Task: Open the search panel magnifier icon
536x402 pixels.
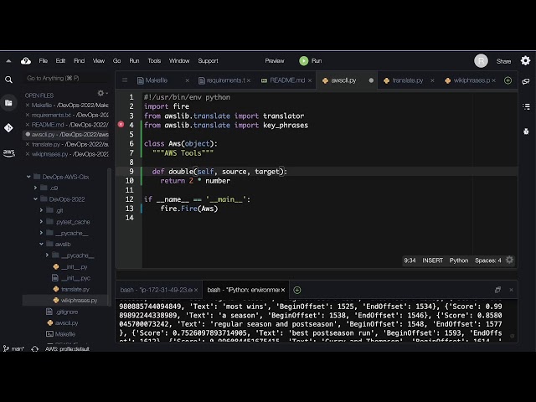Action: [8, 80]
